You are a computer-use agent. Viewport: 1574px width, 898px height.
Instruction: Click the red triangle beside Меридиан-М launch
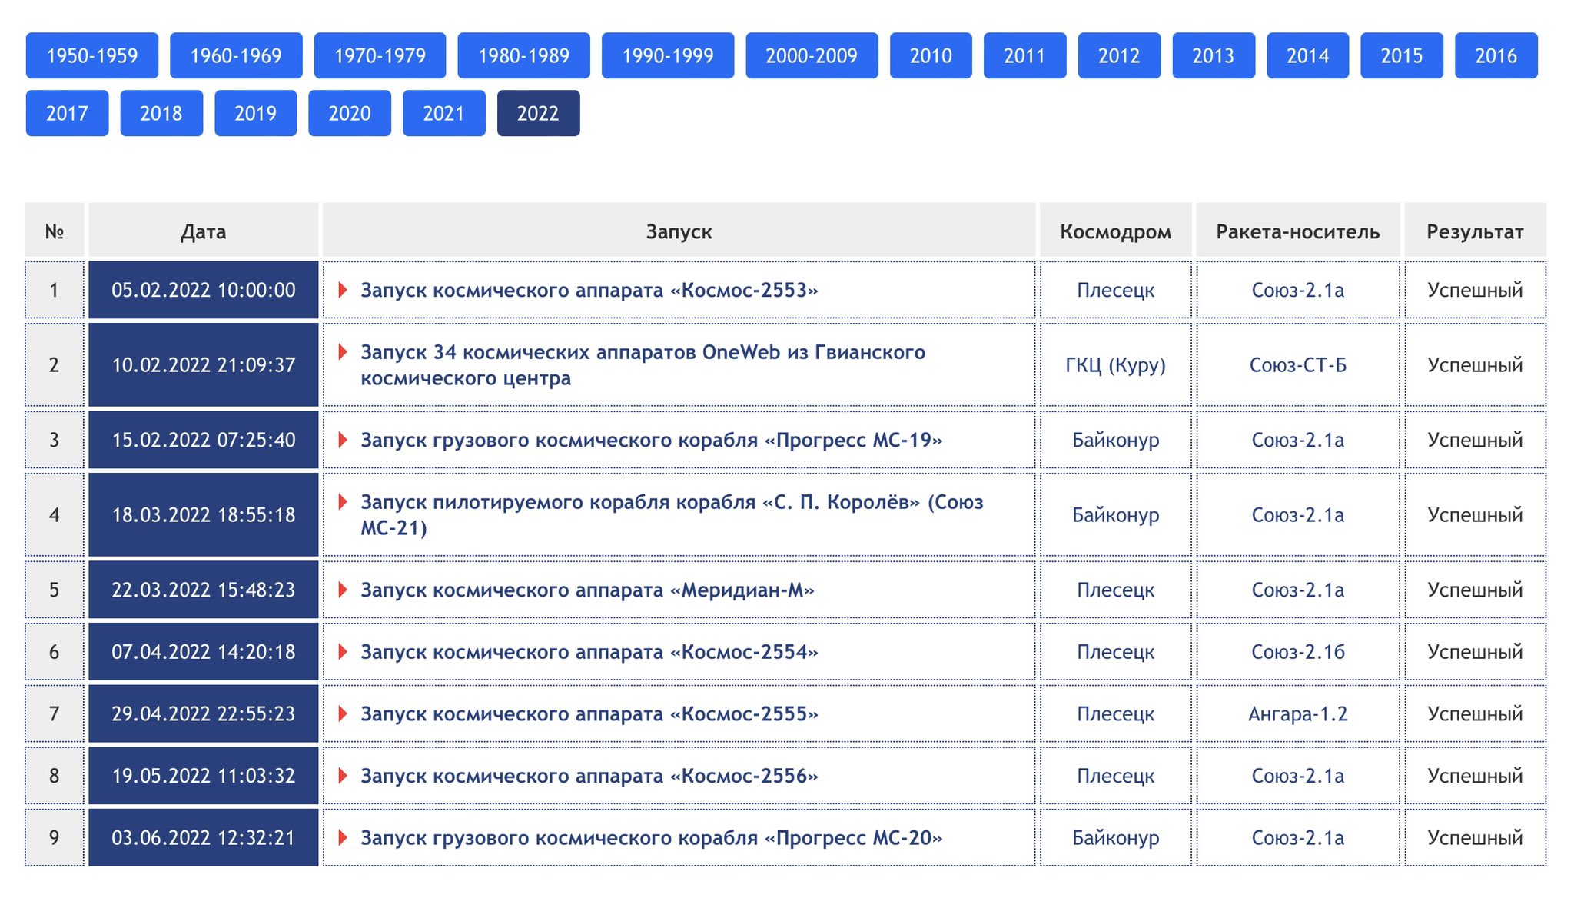[x=343, y=590]
